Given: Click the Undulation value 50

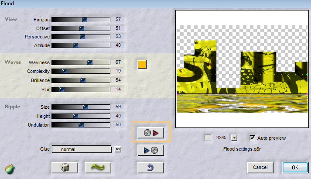Looking at the screenshot, I should coord(118,124).
